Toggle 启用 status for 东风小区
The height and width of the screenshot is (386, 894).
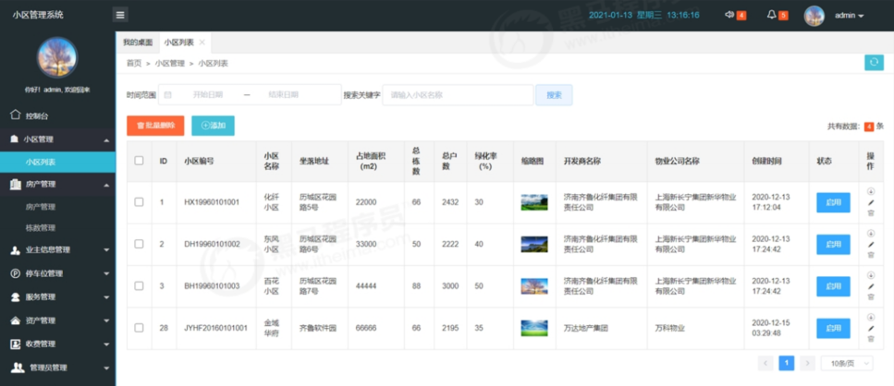(x=833, y=244)
